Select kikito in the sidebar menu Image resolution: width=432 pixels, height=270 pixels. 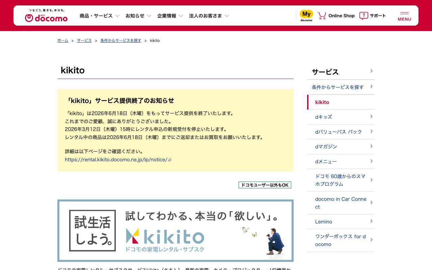click(x=341, y=102)
